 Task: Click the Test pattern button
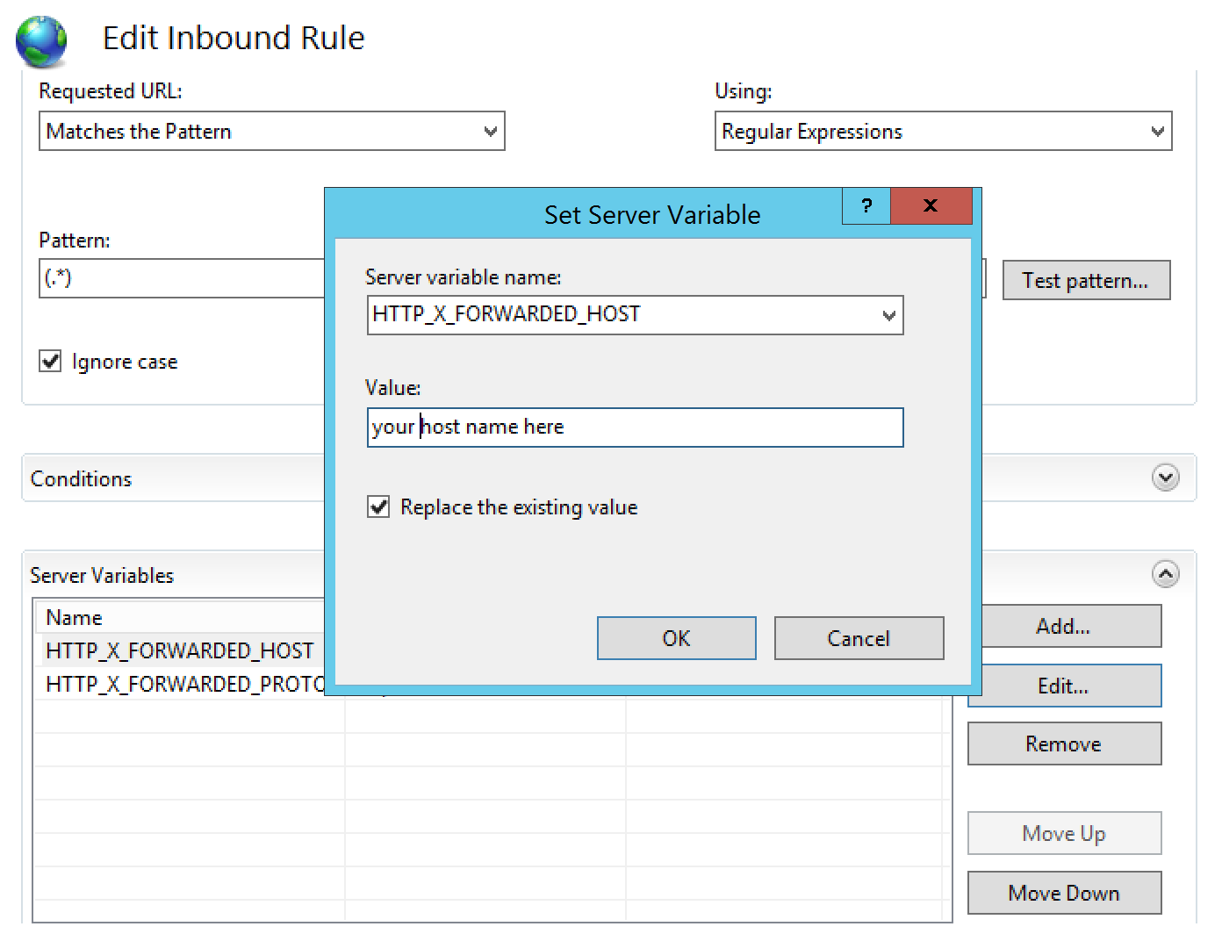(x=1086, y=280)
